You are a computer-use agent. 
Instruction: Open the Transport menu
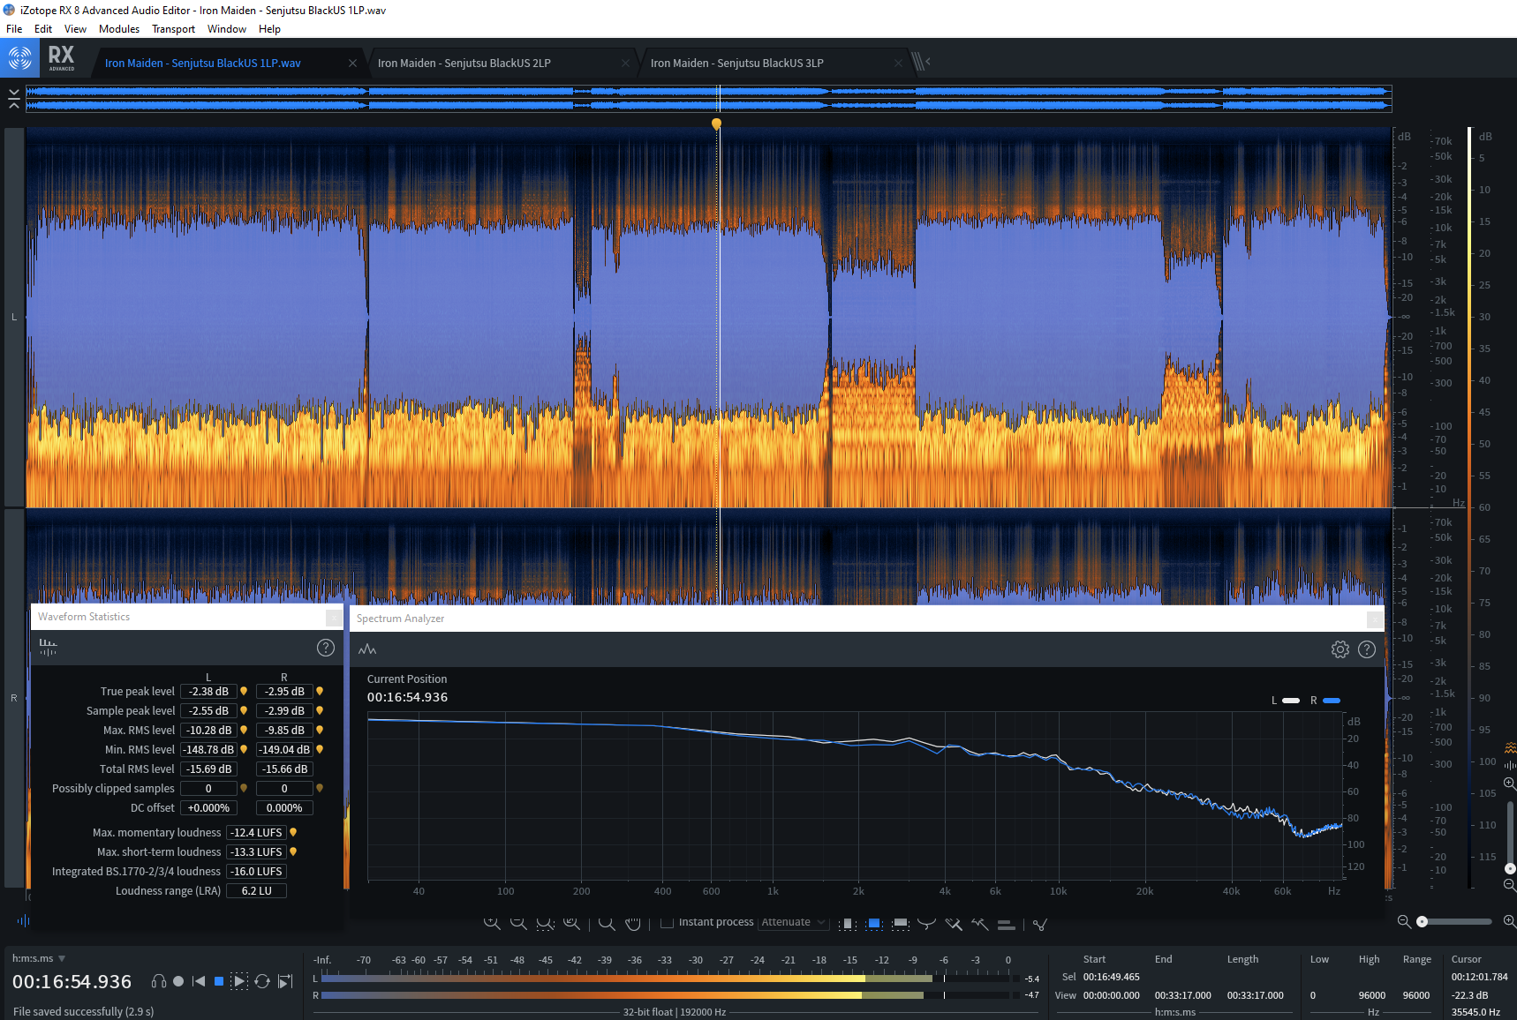(173, 29)
